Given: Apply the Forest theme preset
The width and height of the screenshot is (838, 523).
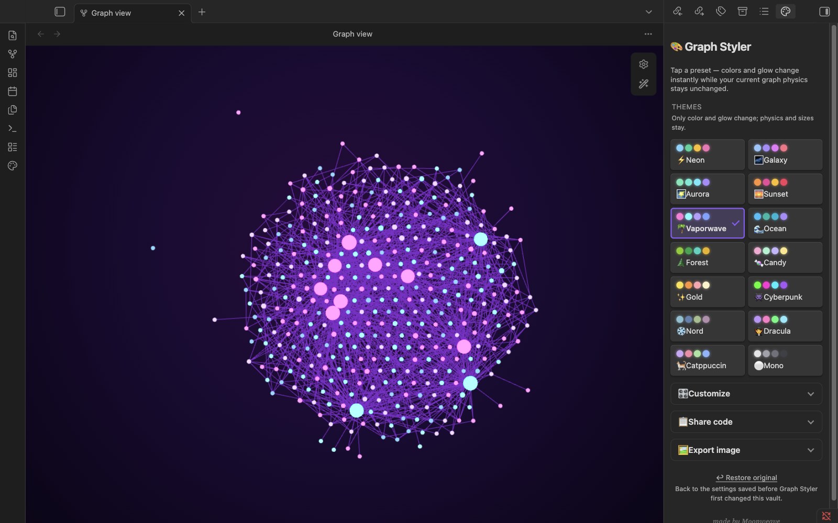Looking at the screenshot, I should pos(708,257).
